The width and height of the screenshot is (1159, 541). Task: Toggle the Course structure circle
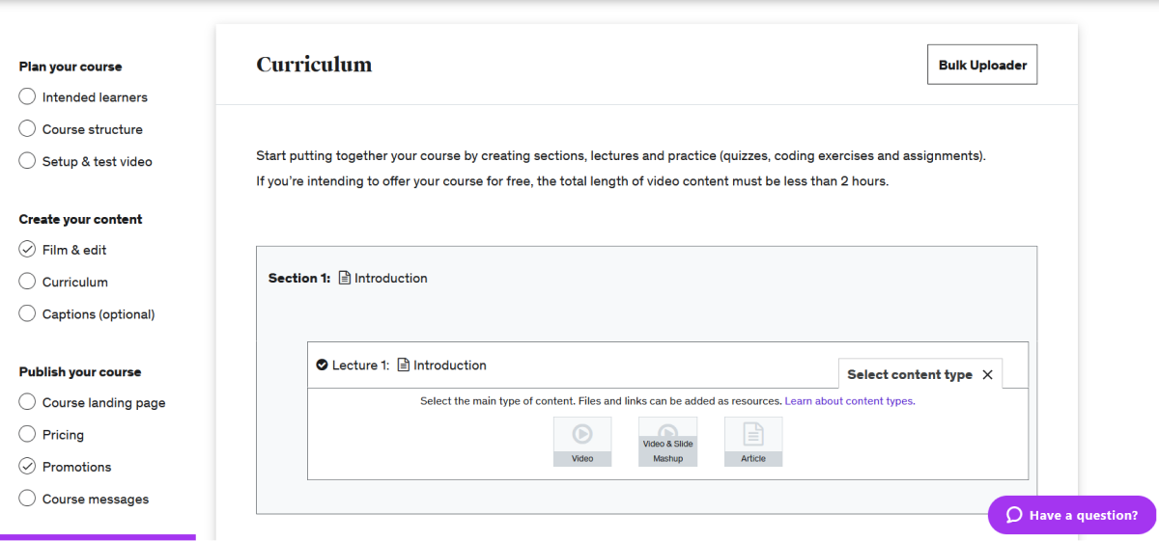(x=27, y=128)
